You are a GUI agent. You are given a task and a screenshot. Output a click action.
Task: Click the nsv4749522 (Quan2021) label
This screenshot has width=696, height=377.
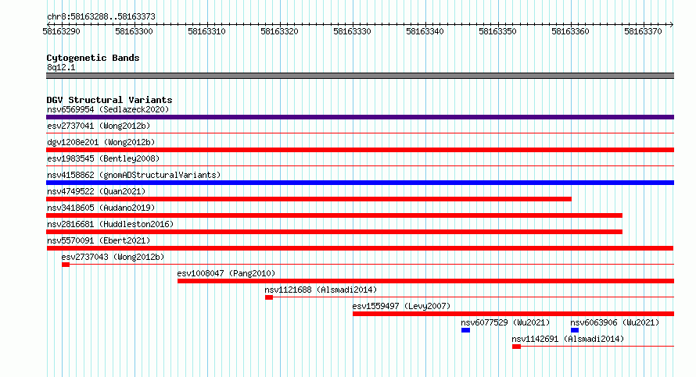coord(96,191)
